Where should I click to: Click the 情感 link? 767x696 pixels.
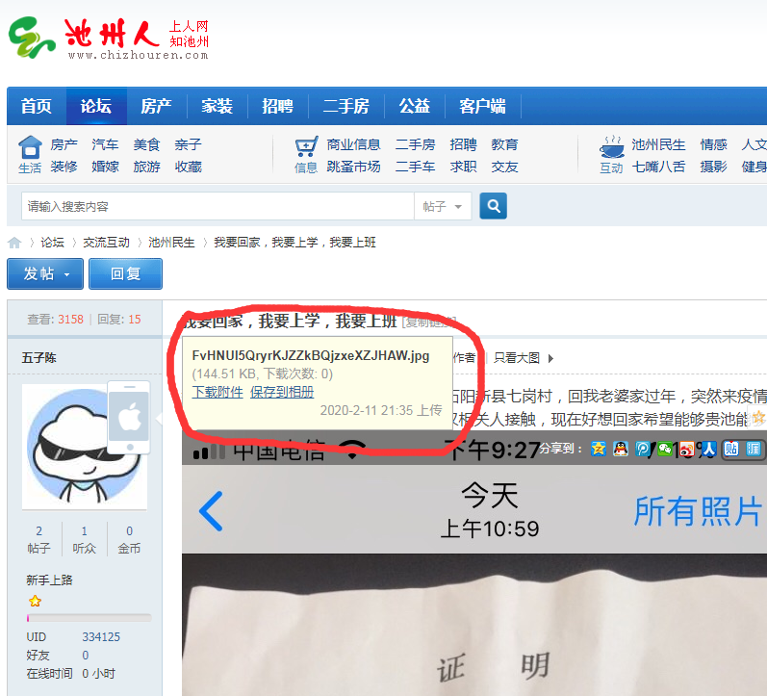714,144
